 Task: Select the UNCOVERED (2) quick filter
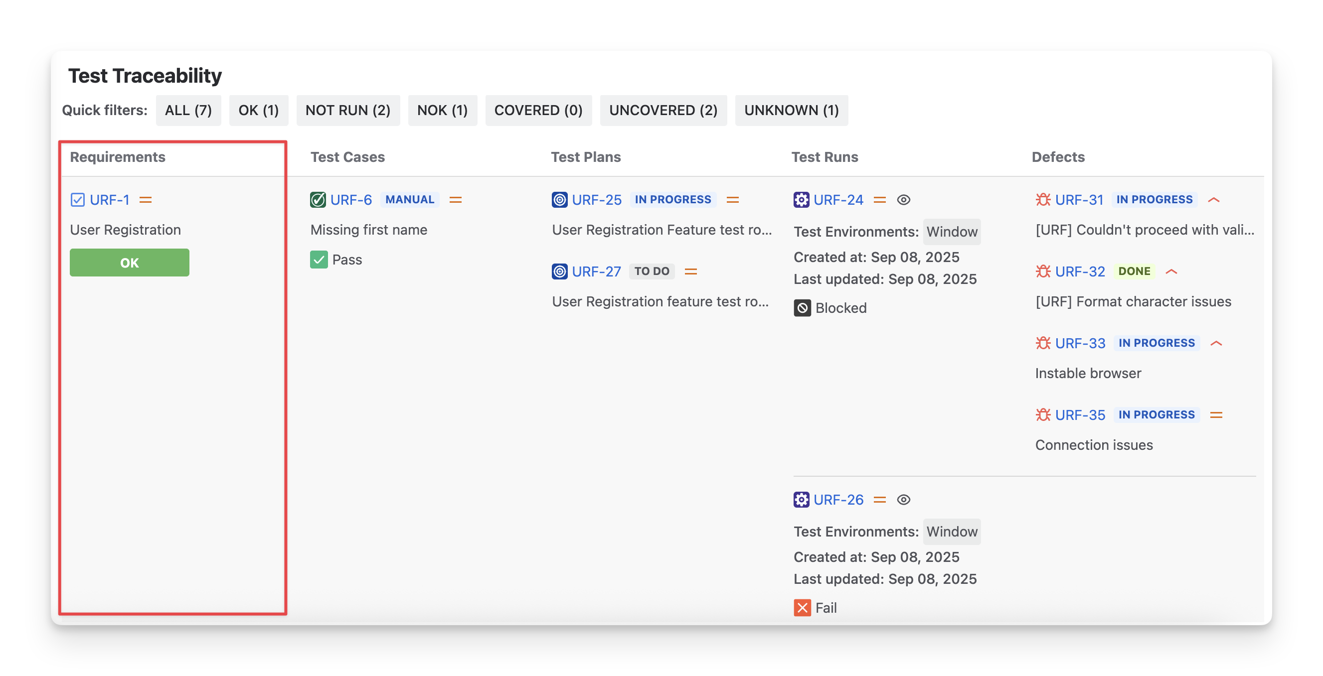tap(663, 111)
